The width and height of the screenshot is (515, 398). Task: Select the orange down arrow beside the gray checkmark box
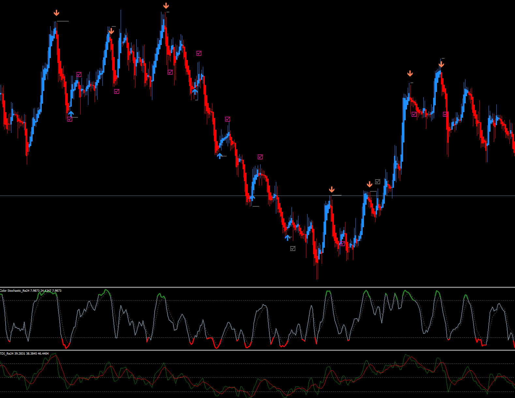(370, 184)
